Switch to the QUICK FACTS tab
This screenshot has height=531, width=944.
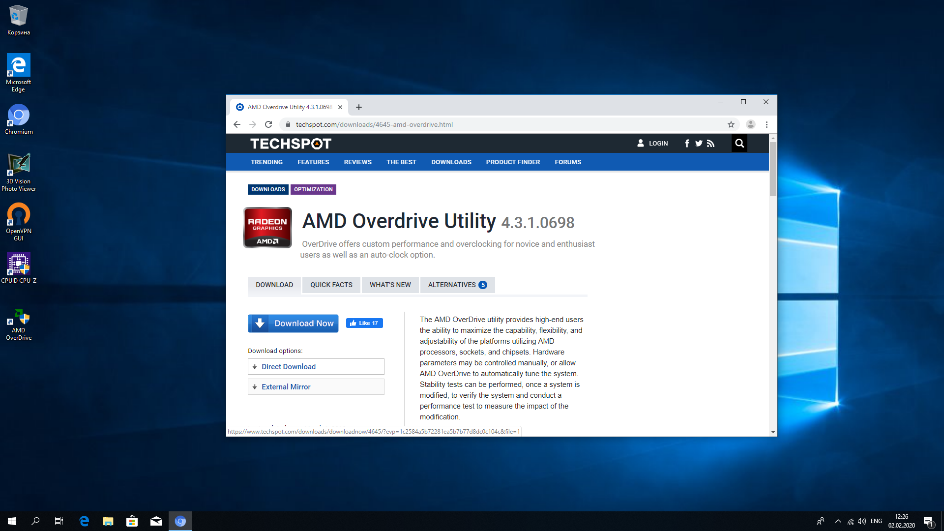coord(331,285)
